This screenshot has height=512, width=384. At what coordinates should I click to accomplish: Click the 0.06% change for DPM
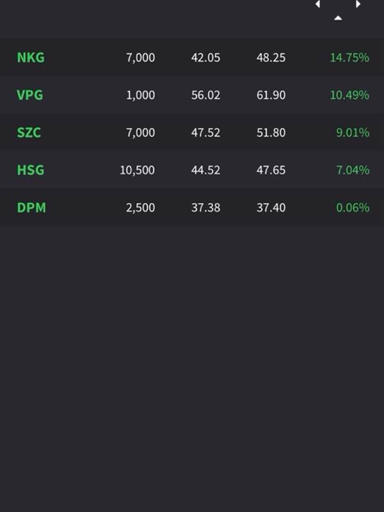(x=353, y=207)
